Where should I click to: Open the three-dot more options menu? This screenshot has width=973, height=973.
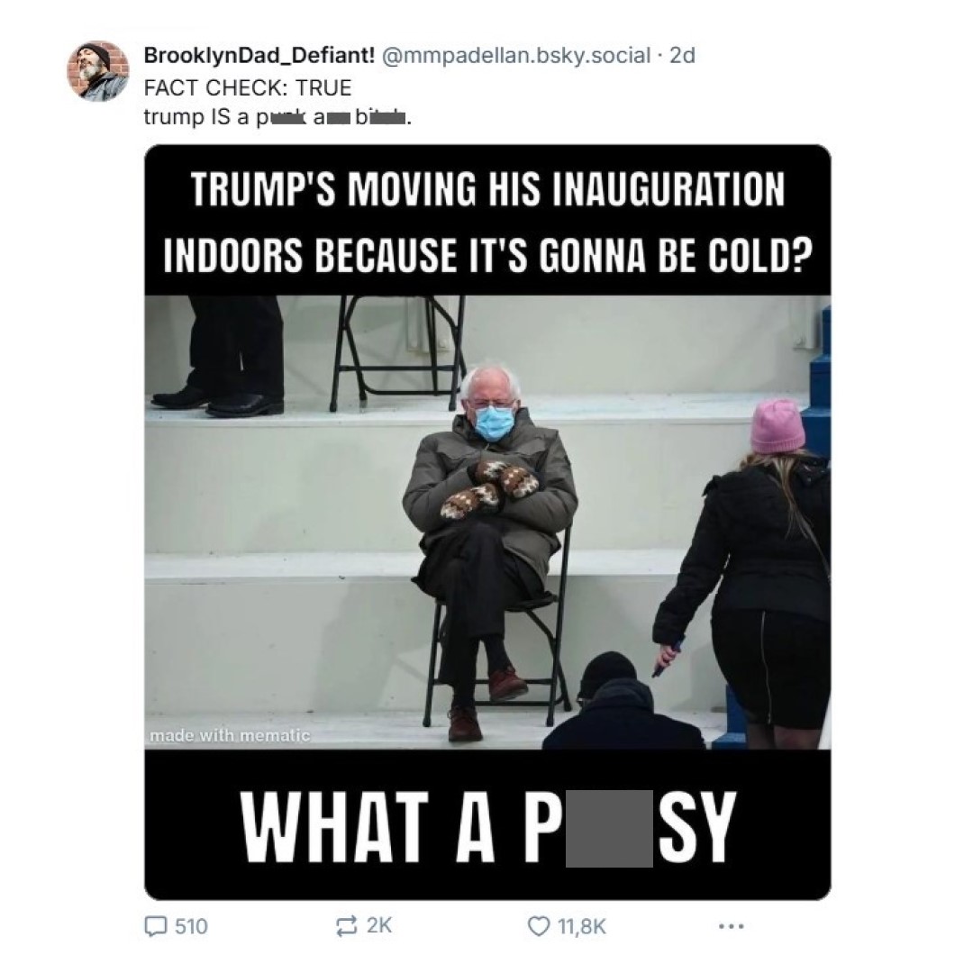(731, 926)
